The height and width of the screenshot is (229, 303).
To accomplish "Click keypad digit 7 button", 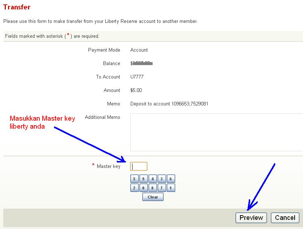I will (x=162, y=188).
